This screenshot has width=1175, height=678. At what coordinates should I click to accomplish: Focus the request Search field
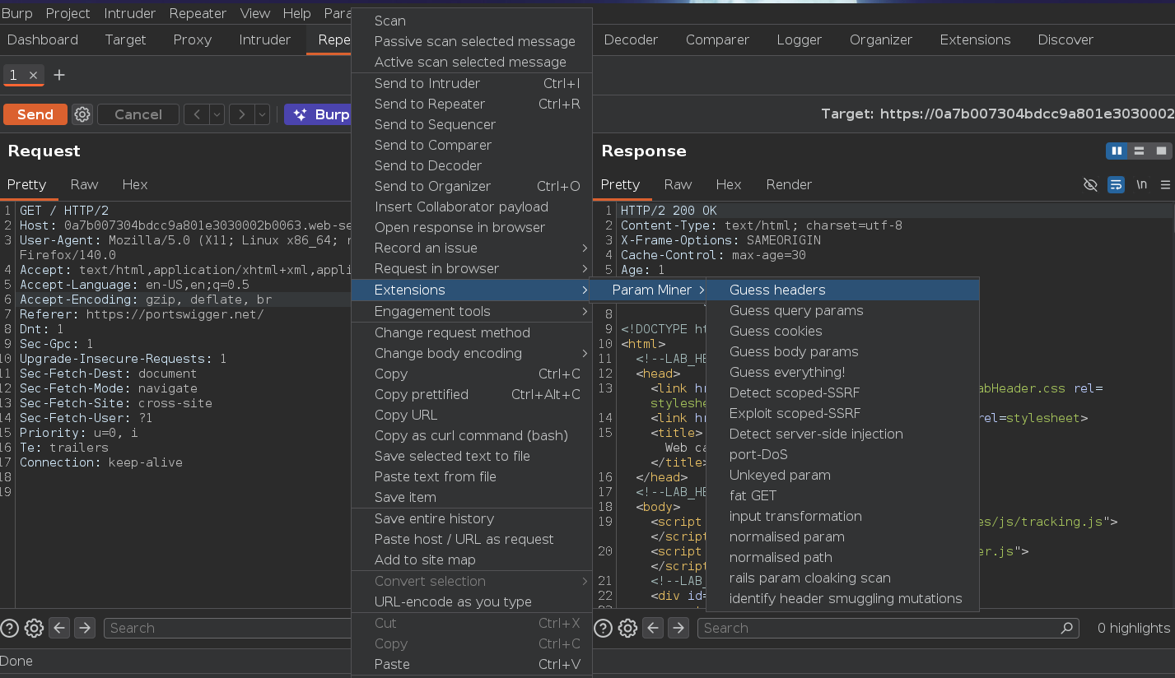[x=228, y=628]
